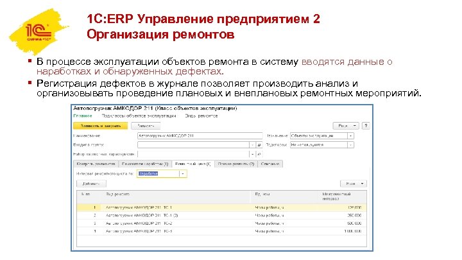Open the help question-mark button

click(x=366, y=126)
